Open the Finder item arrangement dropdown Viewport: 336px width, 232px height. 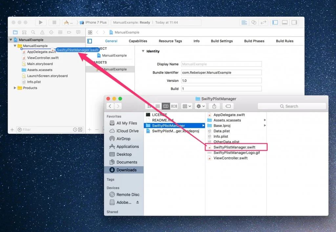pyautogui.click(x=187, y=106)
